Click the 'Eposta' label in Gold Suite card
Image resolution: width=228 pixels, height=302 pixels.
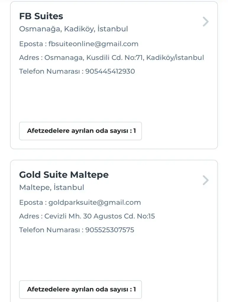[x=31, y=203]
